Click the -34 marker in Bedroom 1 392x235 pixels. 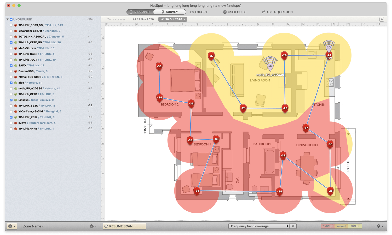[190, 141]
